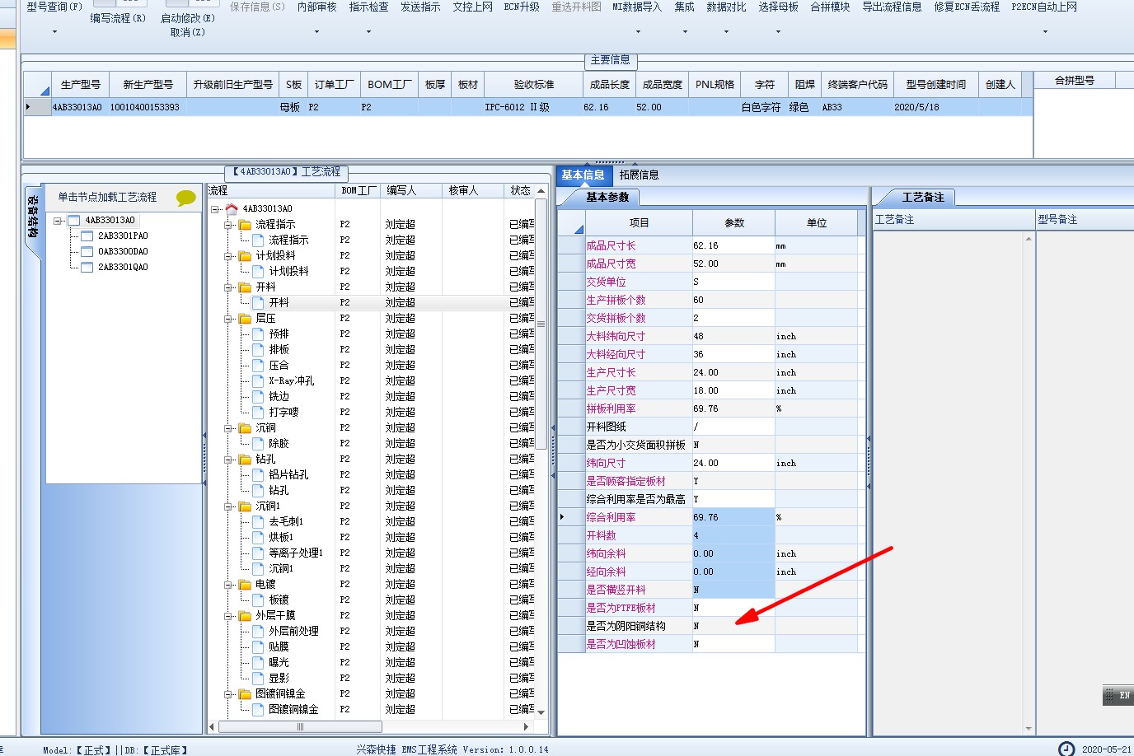
Task: Click the document icon of 去毛刺1
Action: point(258,521)
